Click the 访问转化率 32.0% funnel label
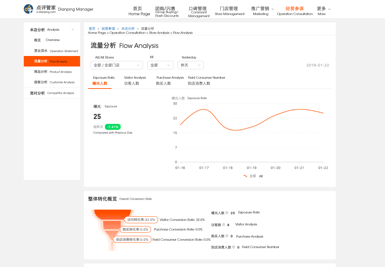This screenshot has width=385, height=267. pyautogui.click(x=141, y=220)
